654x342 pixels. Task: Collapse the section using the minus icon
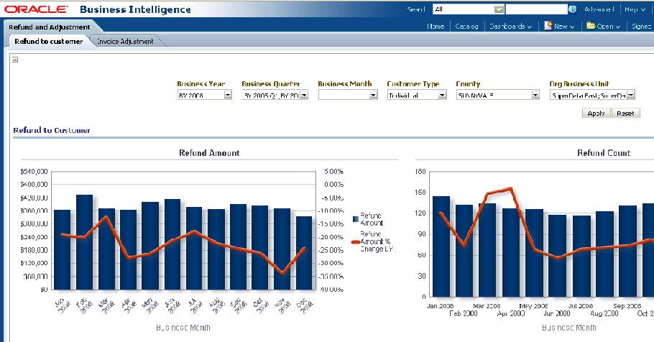[x=15, y=60]
